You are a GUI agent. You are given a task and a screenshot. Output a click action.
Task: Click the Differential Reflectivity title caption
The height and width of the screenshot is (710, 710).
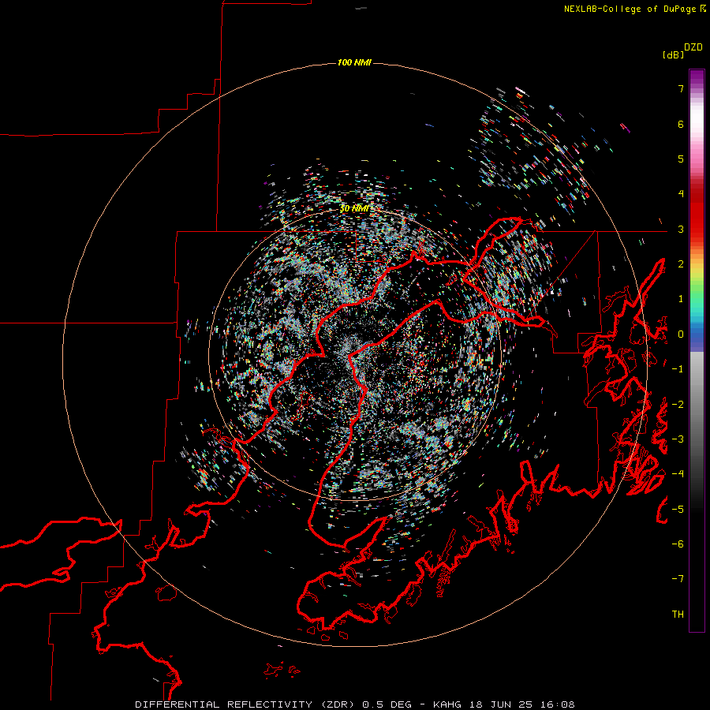point(354,704)
